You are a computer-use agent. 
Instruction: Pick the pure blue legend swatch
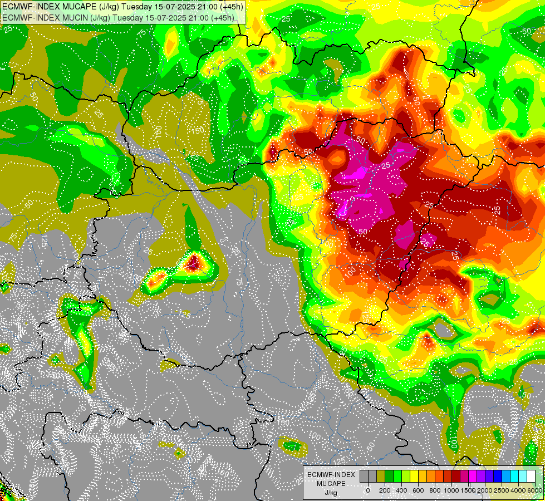tap(498, 477)
